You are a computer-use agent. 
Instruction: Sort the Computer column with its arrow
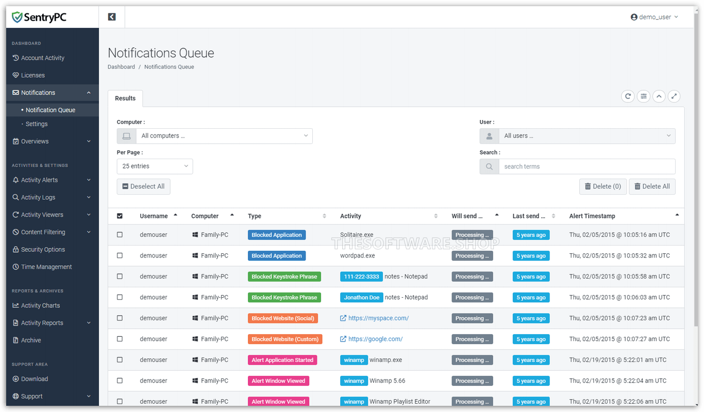point(232,215)
